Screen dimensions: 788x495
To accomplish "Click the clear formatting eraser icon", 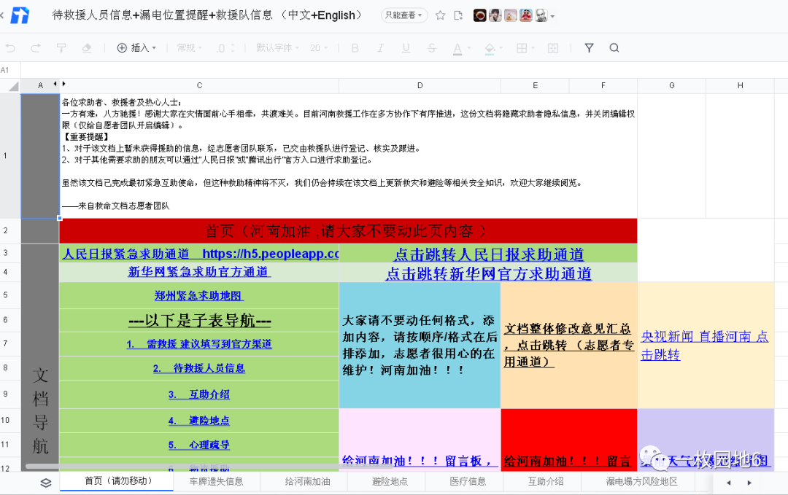I will pos(86,47).
